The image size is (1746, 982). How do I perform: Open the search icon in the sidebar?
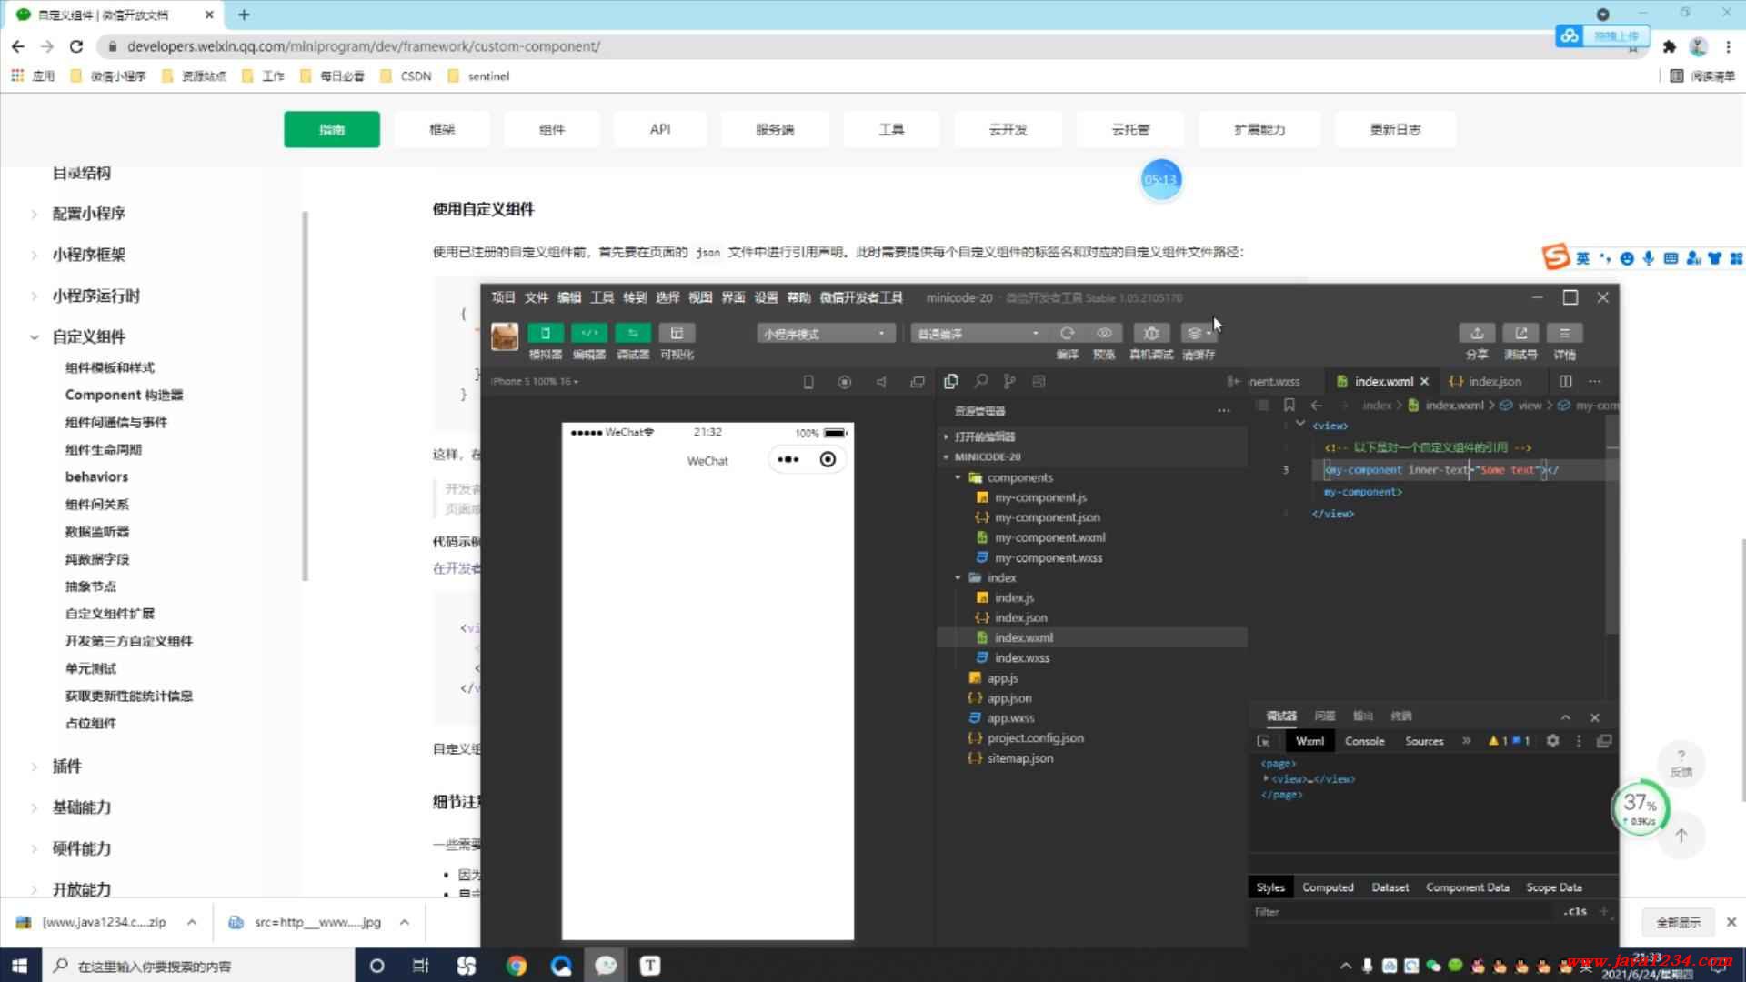coord(980,382)
